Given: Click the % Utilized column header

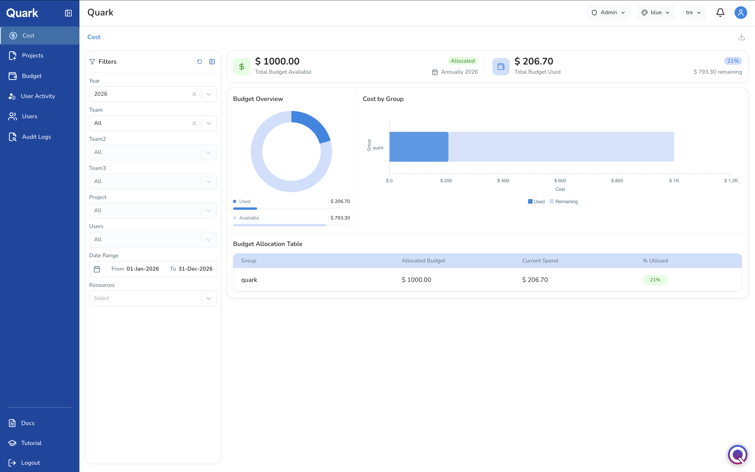Looking at the screenshot, I should tap(655, 261).
